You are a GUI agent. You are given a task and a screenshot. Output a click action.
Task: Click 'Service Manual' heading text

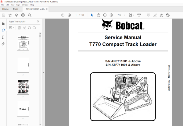(123, 37)
